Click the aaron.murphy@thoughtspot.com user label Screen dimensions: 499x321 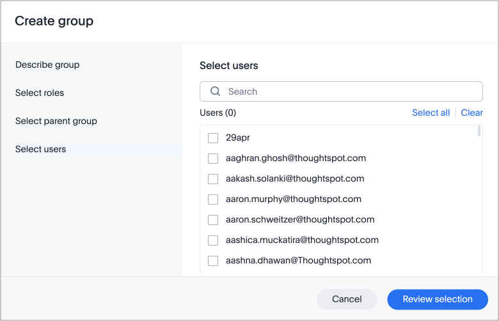click(294, 199)
